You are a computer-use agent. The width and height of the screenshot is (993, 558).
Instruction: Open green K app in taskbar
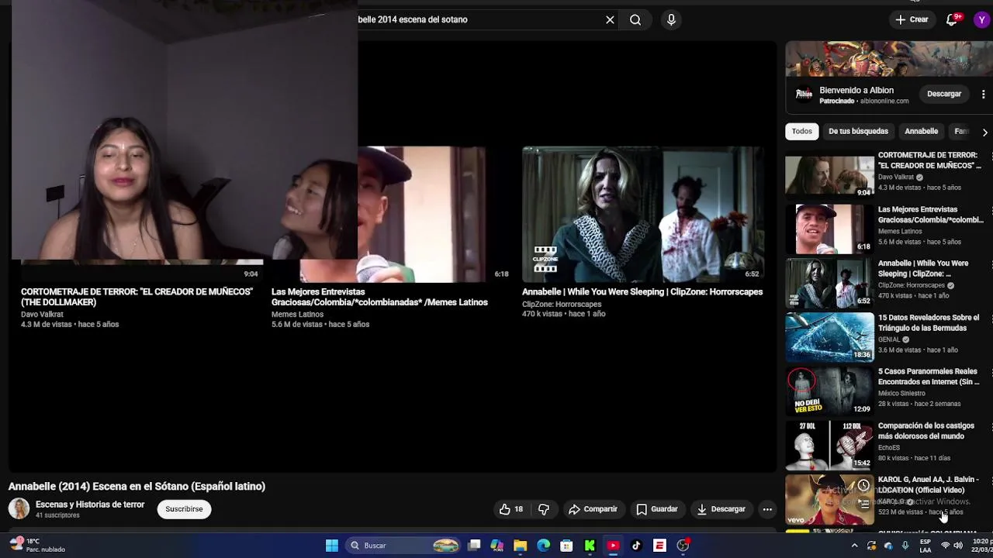pos(590,546)
